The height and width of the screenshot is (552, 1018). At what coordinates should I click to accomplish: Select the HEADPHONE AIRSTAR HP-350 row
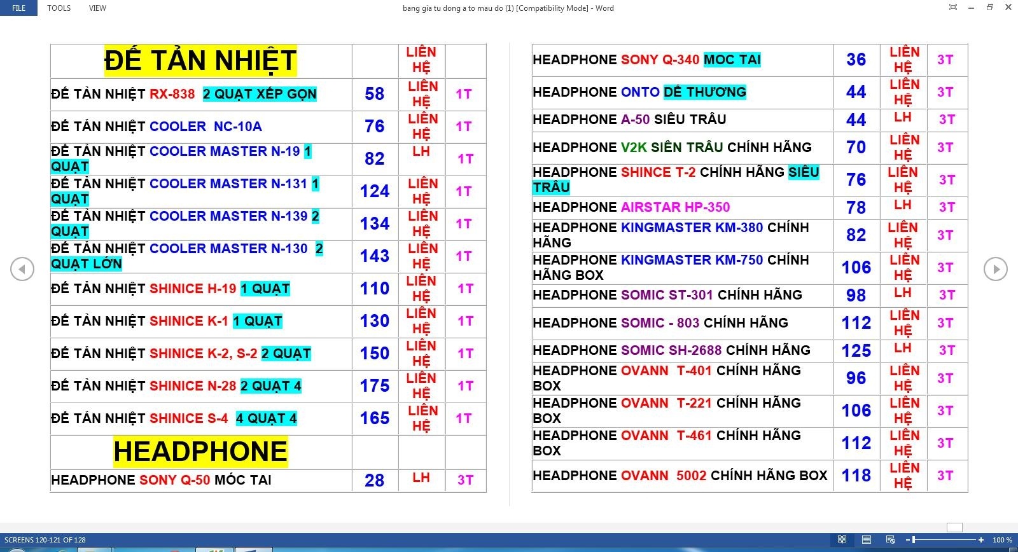tap(631, 207)
